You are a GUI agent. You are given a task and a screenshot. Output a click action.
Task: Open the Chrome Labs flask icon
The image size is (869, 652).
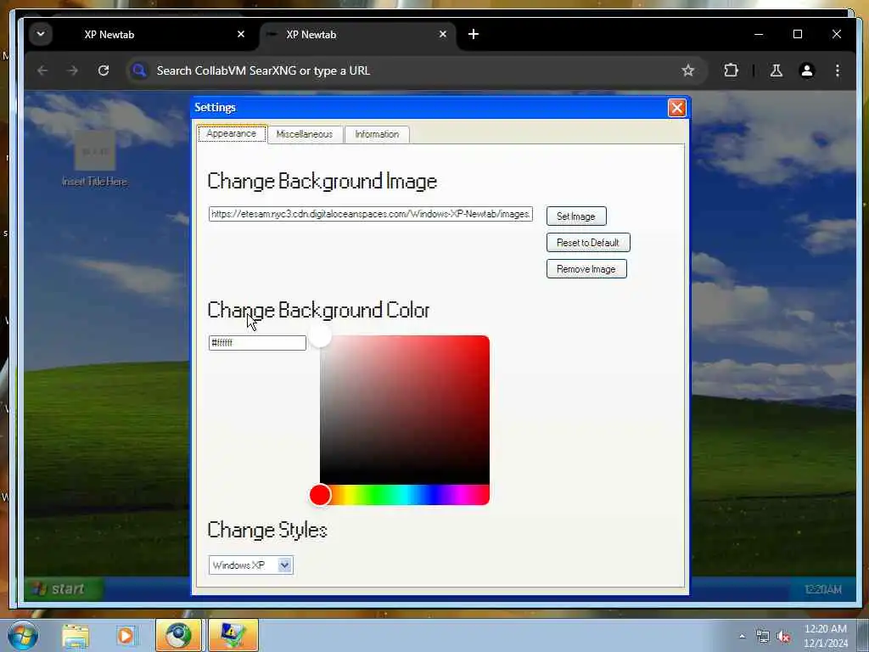point(776,70)
